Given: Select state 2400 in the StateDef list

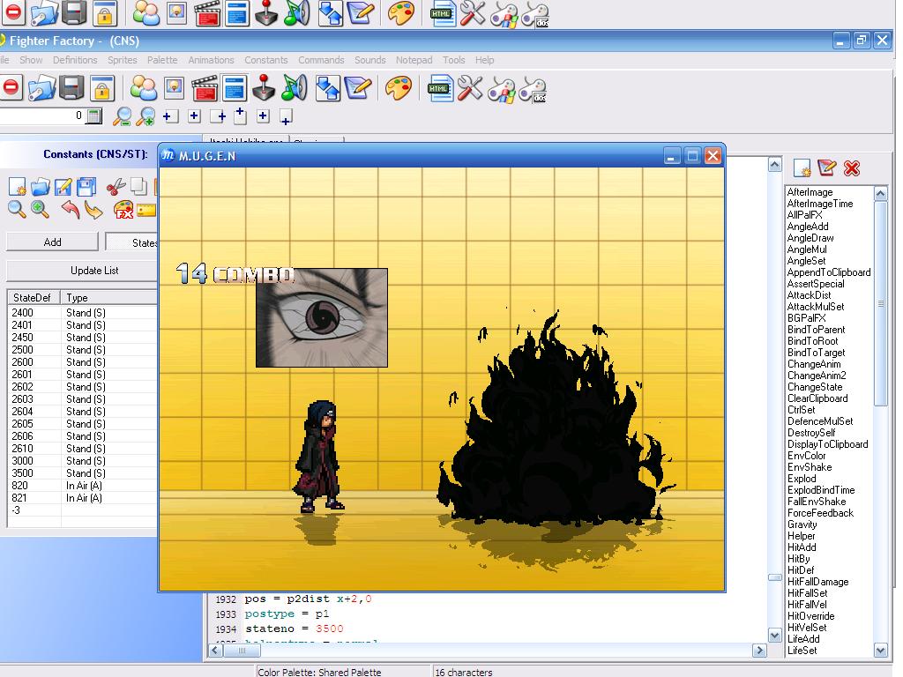Looking at the screenshot, I should pos(82,313).
